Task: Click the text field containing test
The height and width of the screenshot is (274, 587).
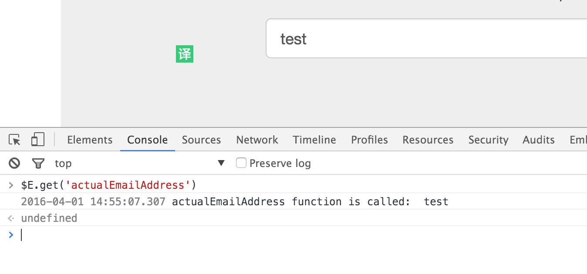Action: (x=427, y=39)
